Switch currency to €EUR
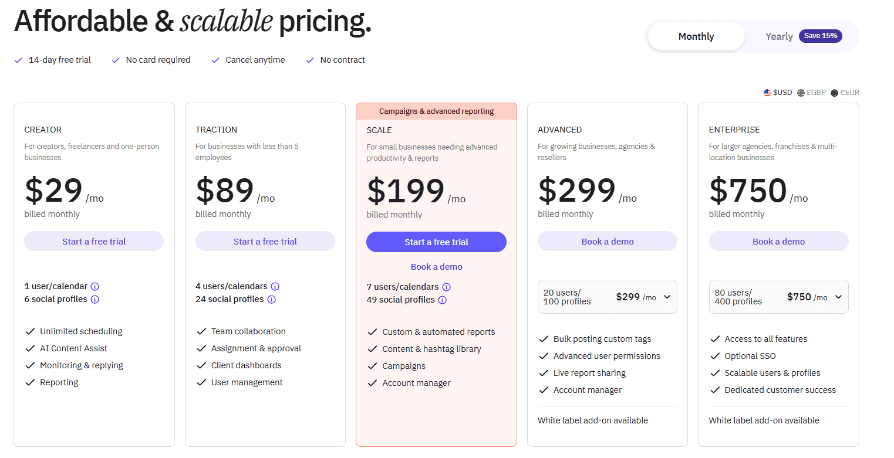Viewport: 894px width, 458px height. 845,92
